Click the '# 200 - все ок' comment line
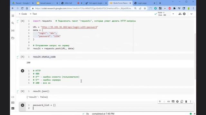This screenshot has width=206, height=115. coord(42,83)
